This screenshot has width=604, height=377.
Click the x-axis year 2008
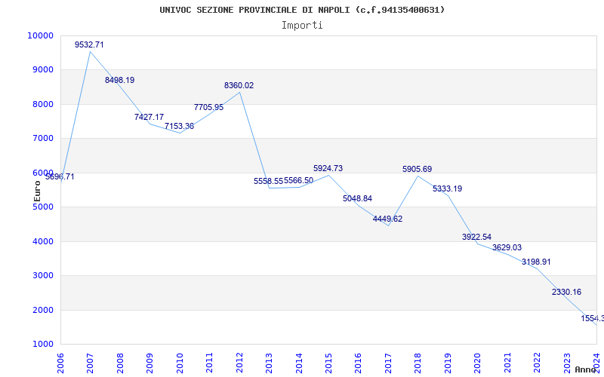120,362
